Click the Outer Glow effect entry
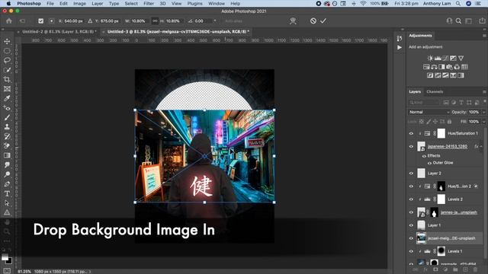The height and width of the screenshot is (274, 488). [x=442, y=163]
